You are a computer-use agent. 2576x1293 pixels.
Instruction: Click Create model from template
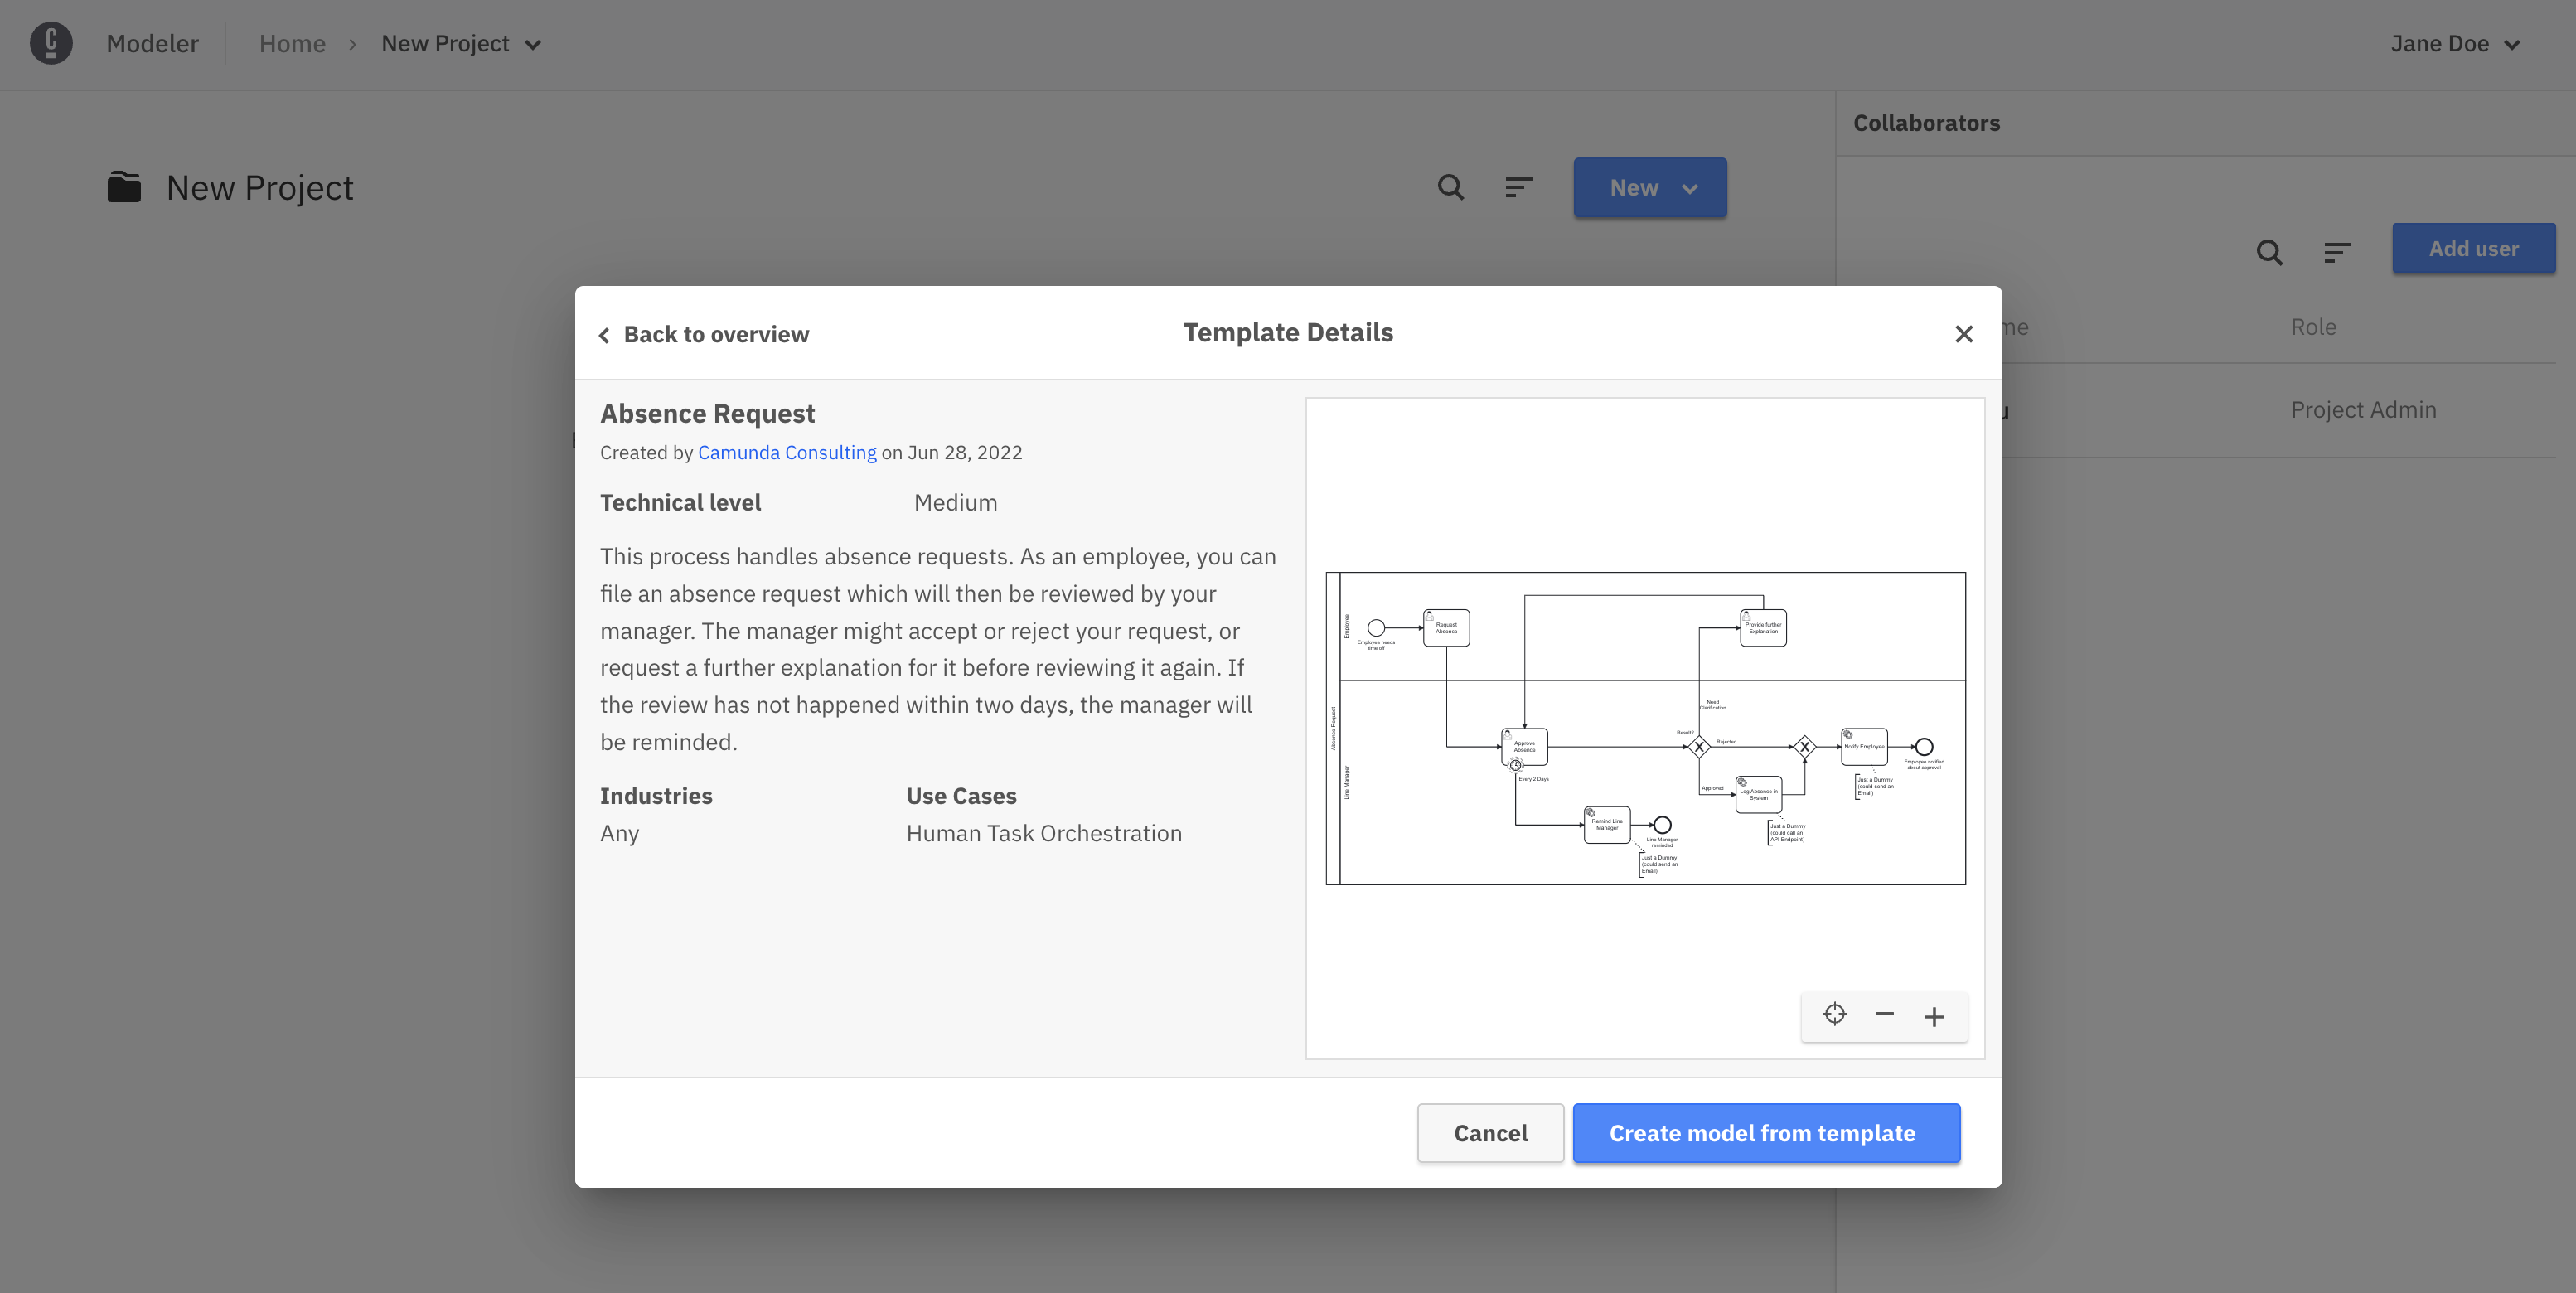pos(1766,1133)
